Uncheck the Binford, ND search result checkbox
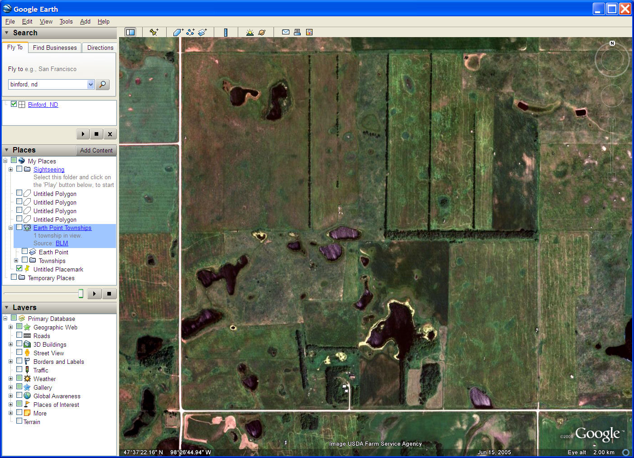 [14, 104]
